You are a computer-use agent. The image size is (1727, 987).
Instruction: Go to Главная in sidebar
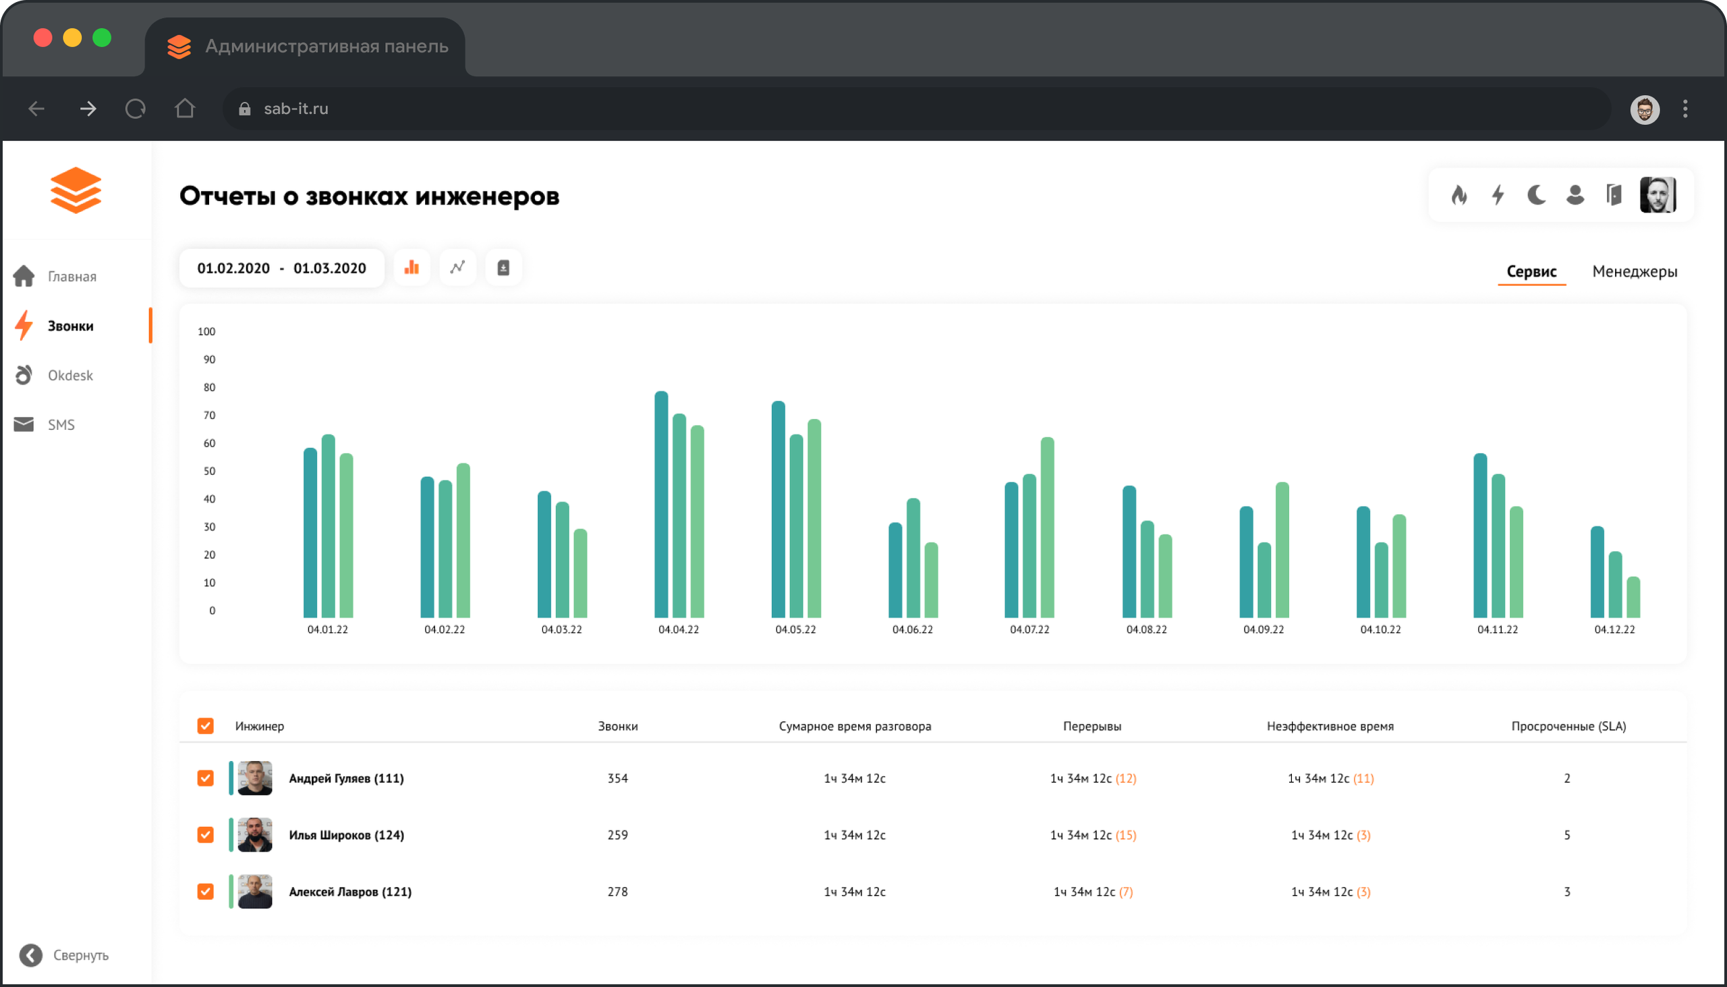click(71, 277)
